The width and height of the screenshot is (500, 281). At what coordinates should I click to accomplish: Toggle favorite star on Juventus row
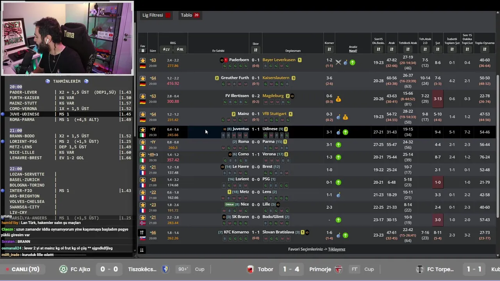(x=143, y=130)
